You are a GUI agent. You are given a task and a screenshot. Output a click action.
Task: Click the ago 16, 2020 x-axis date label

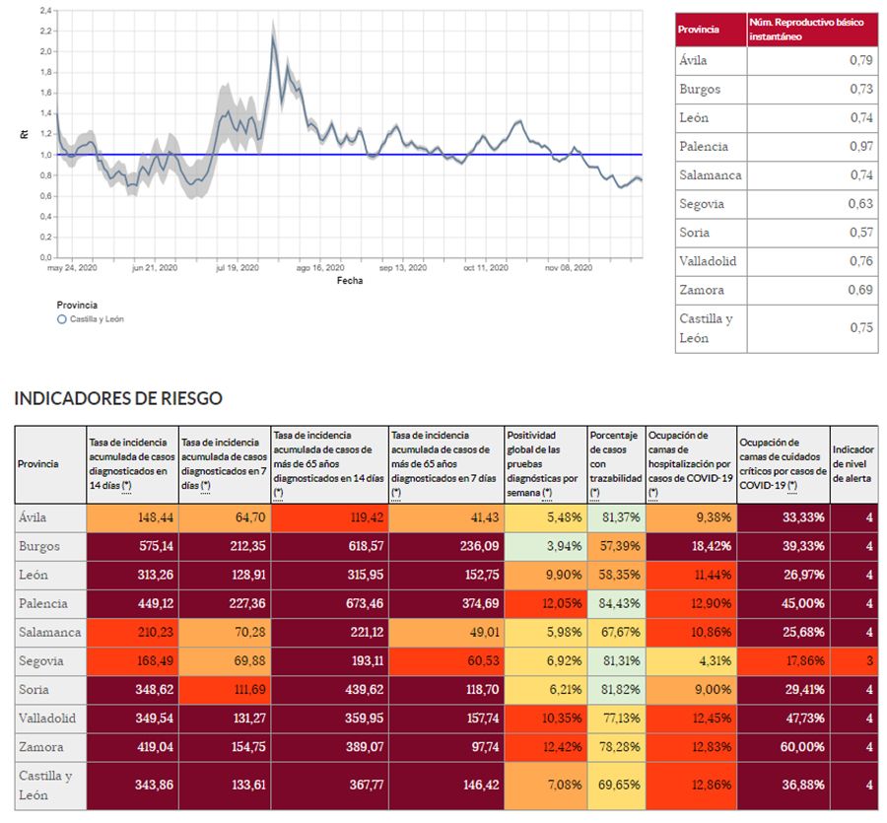pos(321,267)
